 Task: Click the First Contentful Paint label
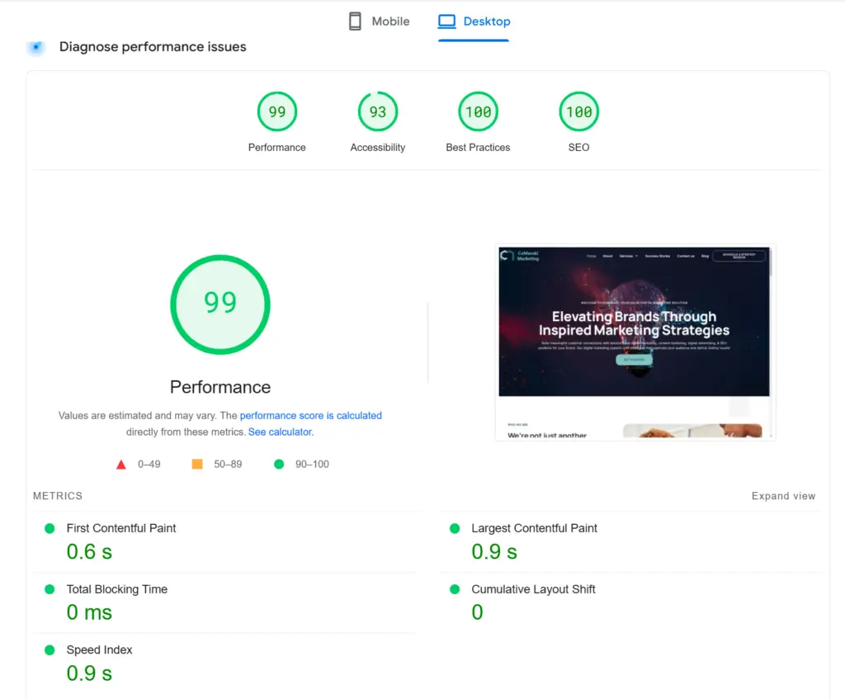click(121, 528)
